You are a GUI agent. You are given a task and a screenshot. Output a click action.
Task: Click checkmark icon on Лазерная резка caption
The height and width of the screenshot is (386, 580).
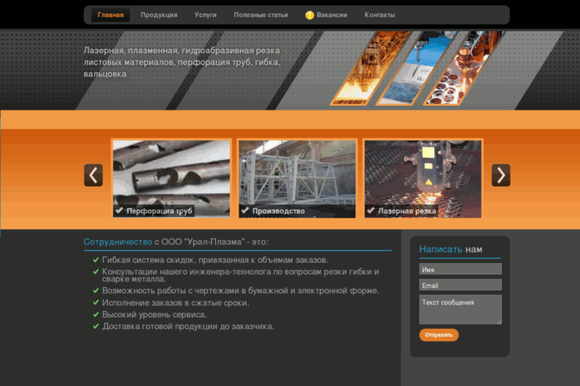point(371,211)
